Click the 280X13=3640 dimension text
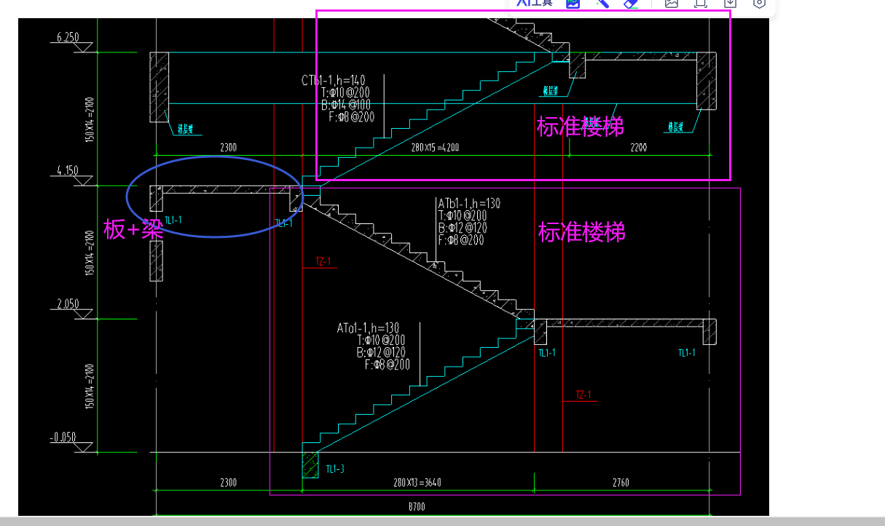This screenshot has height=526, width=885. pyautogui.click(x=417, y=482)
